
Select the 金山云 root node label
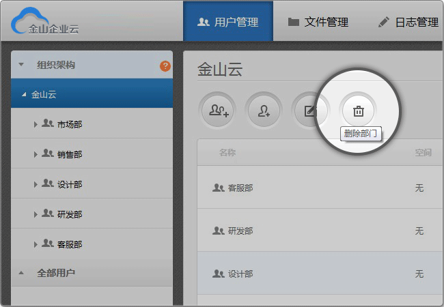[44, 94]
